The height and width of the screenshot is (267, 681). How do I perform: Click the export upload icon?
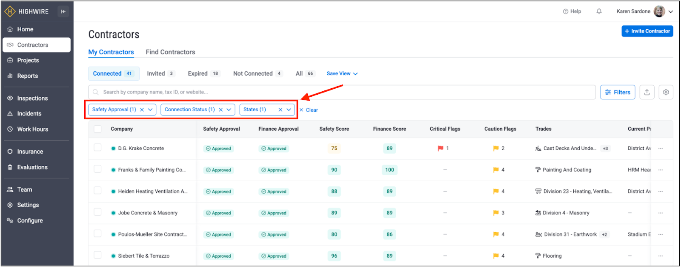coord(647,92)
